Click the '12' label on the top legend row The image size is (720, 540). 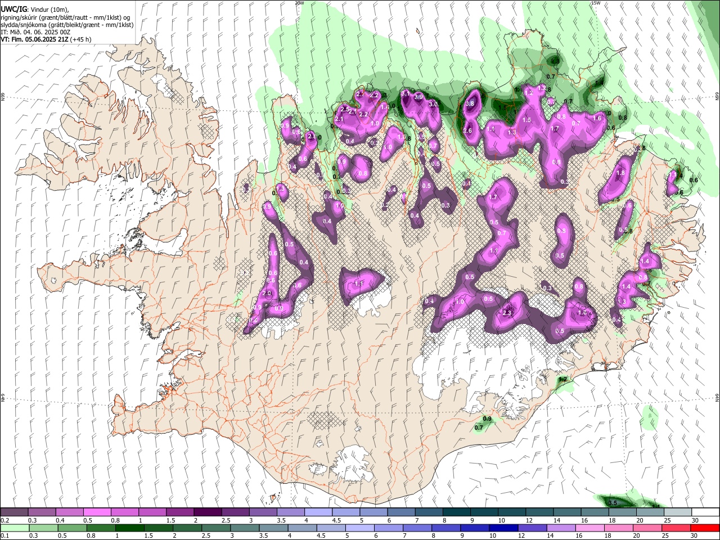pyautogui.click(x=529, y=520)
